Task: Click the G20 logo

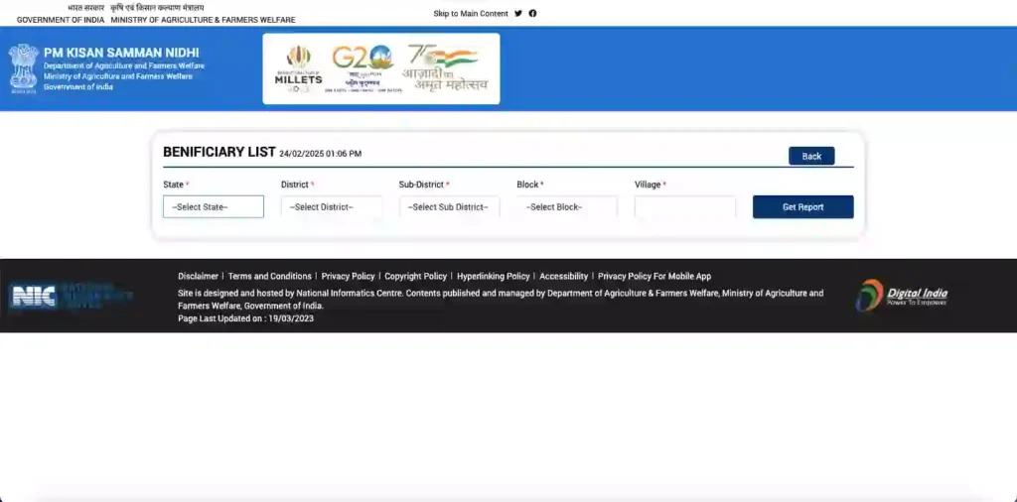Action: click(x=363, y=68)
